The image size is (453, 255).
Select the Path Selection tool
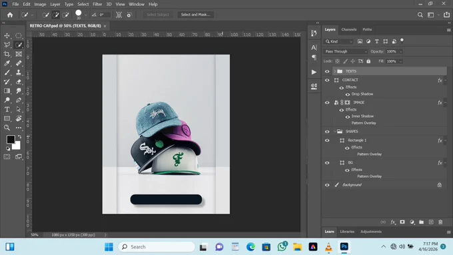click(x=19, y=109)
